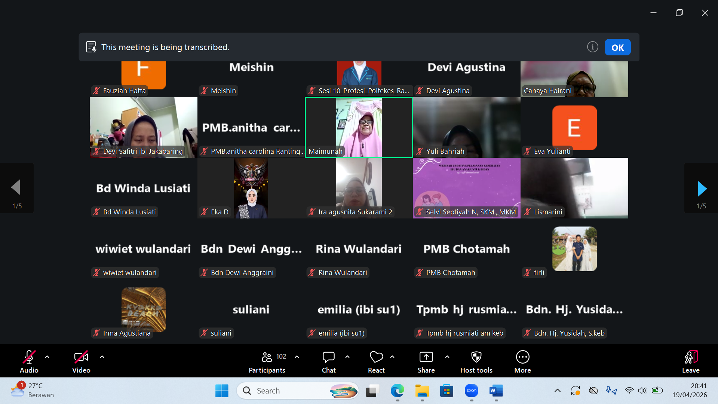The height and width of the screenshot is (404, 718).
Task: Leave the meeting
Action: pos(691,362)
